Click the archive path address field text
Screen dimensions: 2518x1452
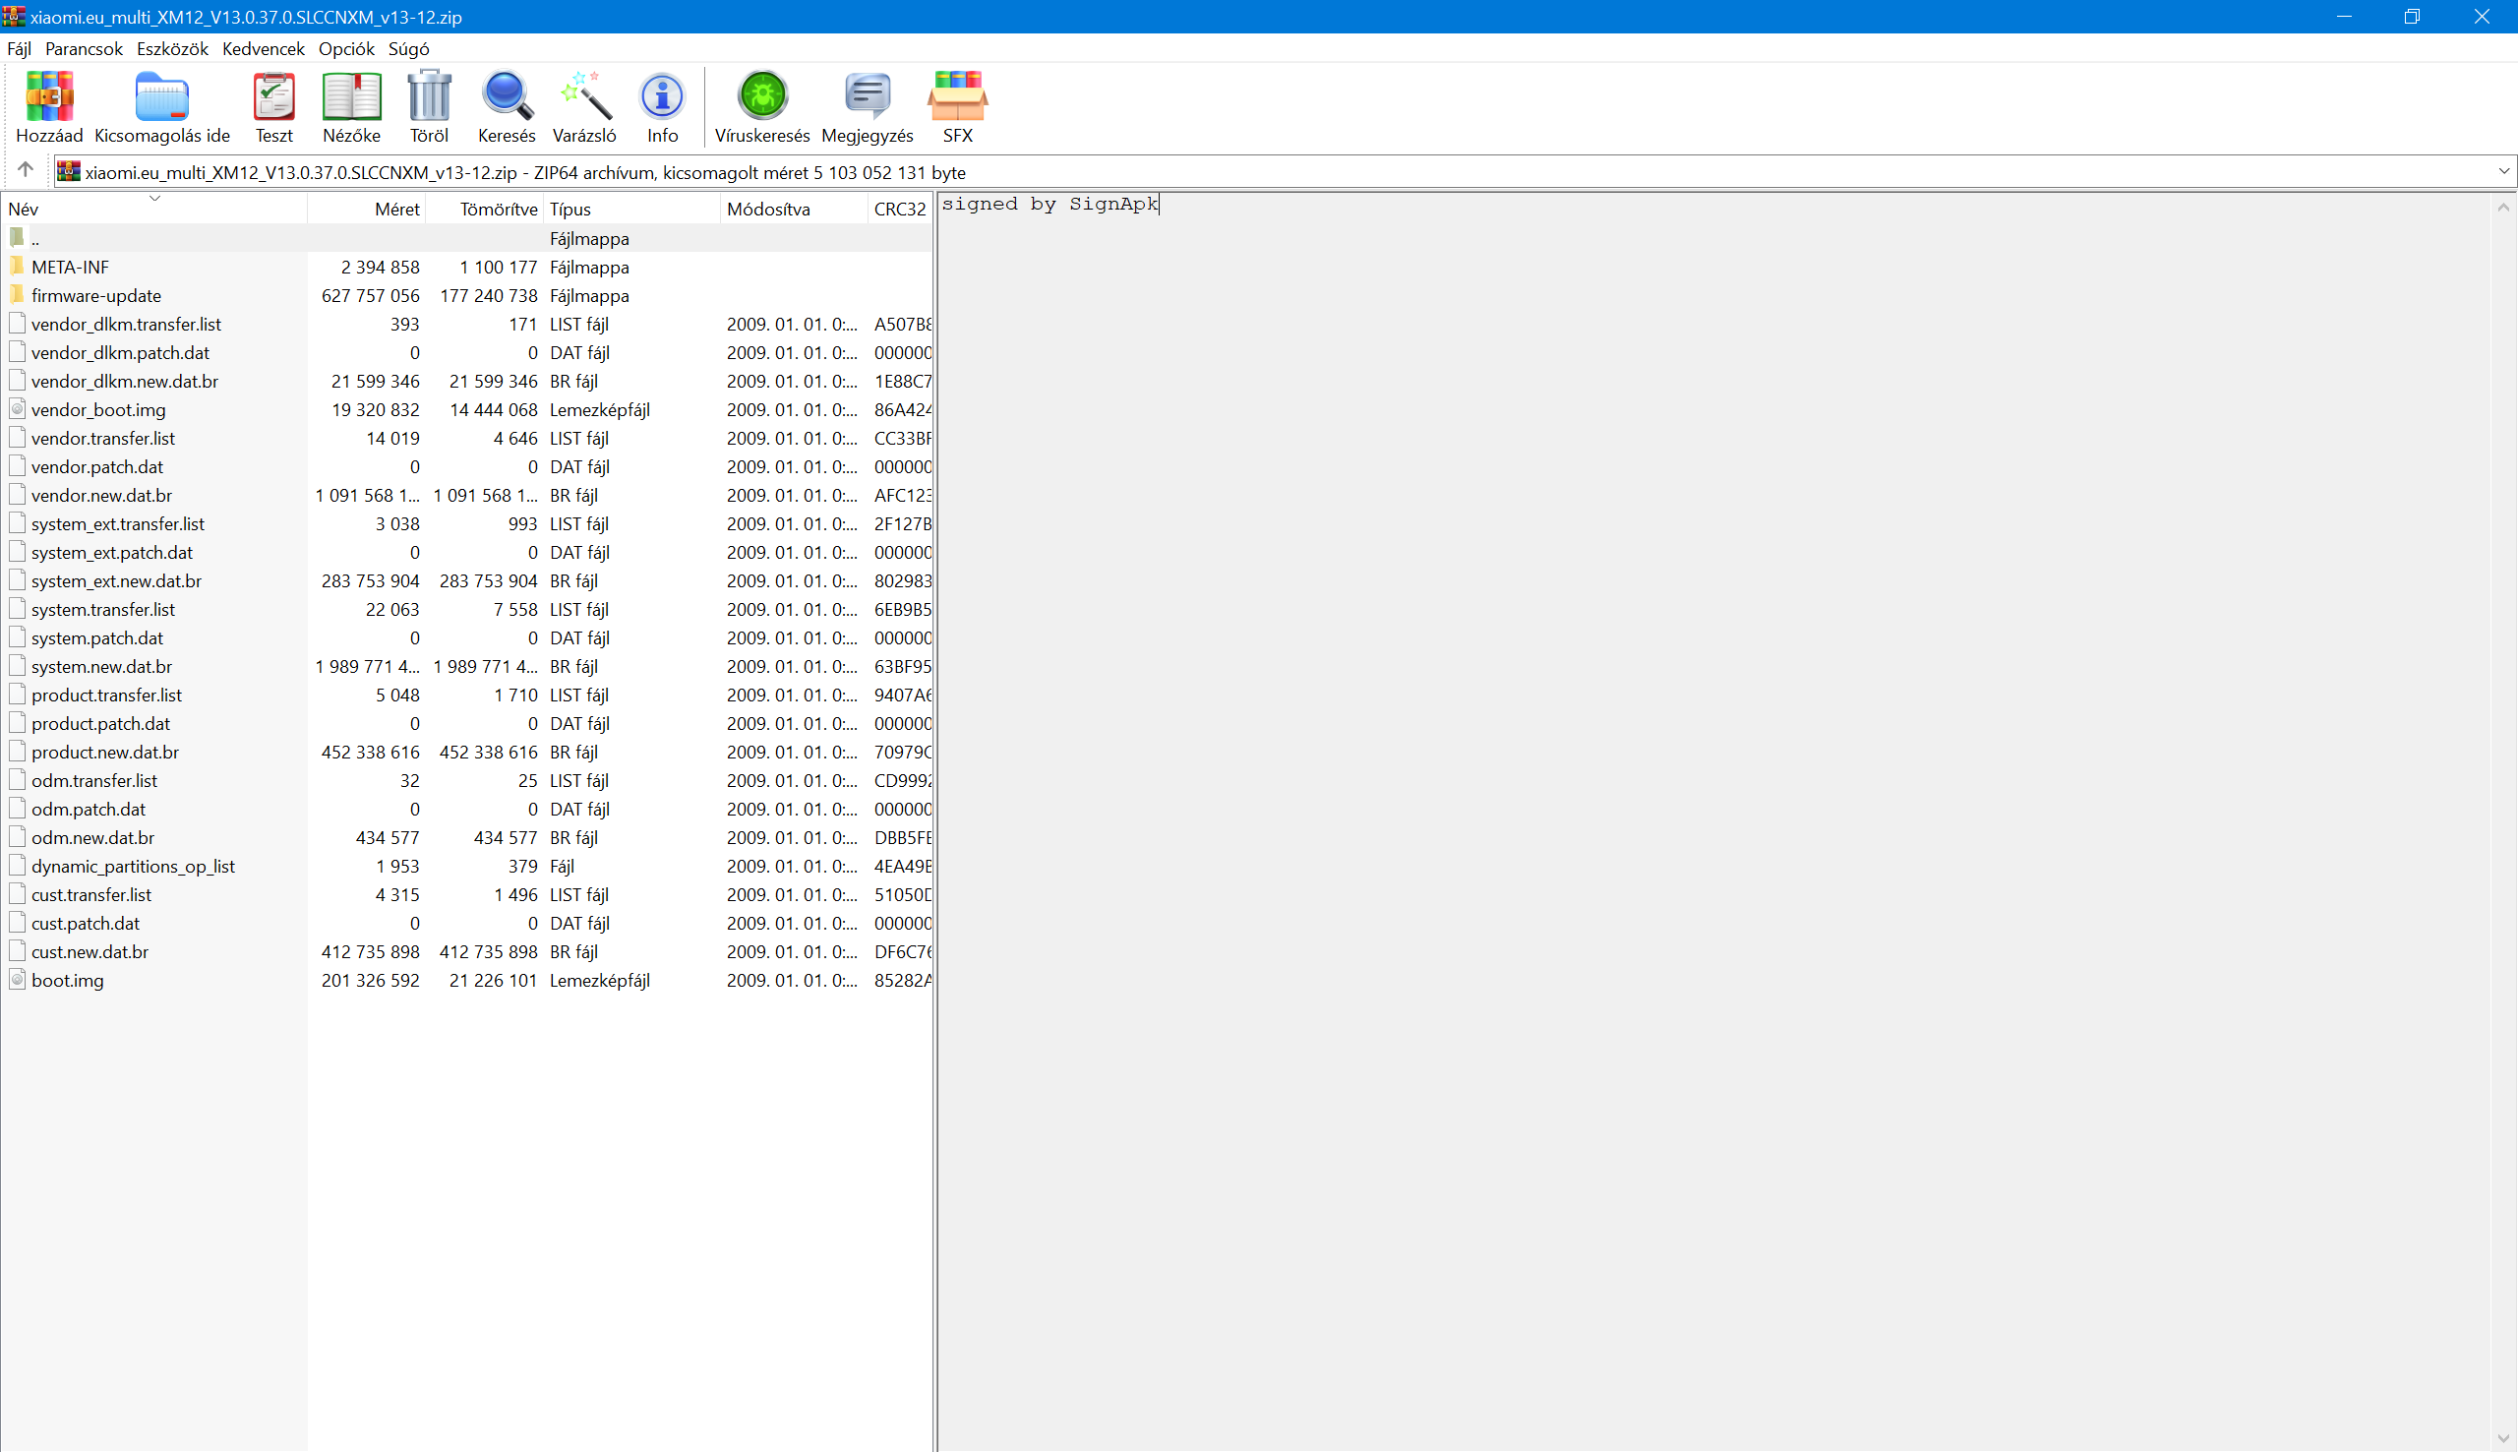click(x=525, y=171)
